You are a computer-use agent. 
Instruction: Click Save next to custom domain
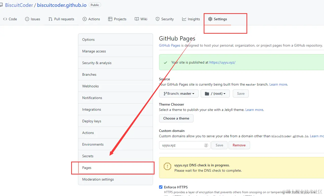(219, 145)
